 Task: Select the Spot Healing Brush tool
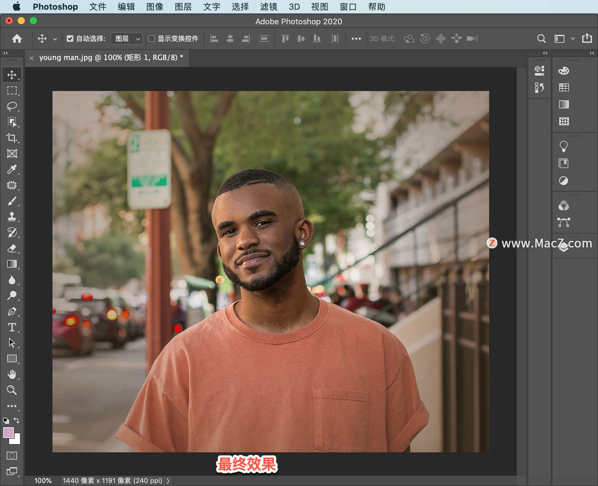[12, 185]
